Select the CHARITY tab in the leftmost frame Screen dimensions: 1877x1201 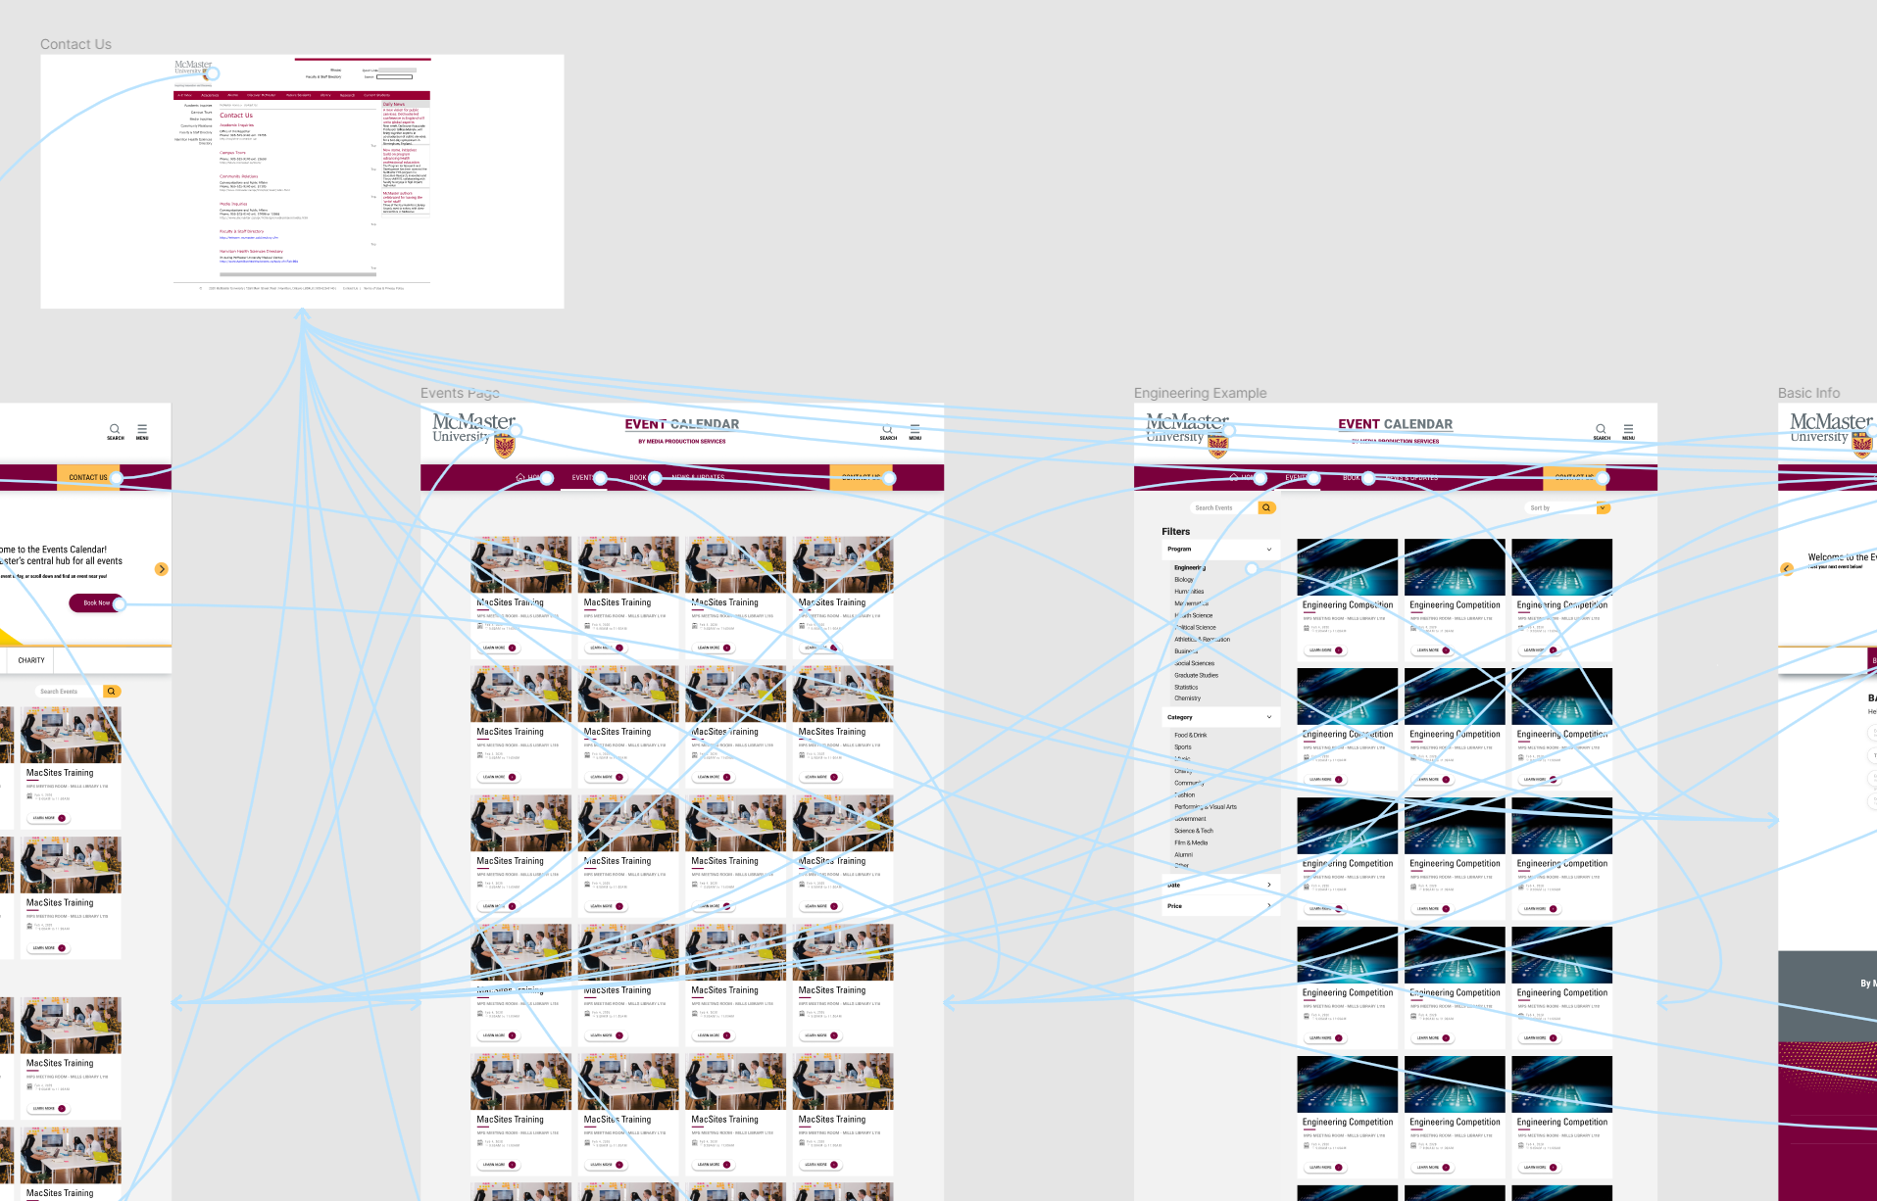pyautogui.click(x=31, y=660)
